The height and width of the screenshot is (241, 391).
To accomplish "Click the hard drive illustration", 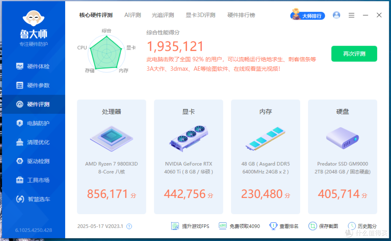I will point(342,138).
